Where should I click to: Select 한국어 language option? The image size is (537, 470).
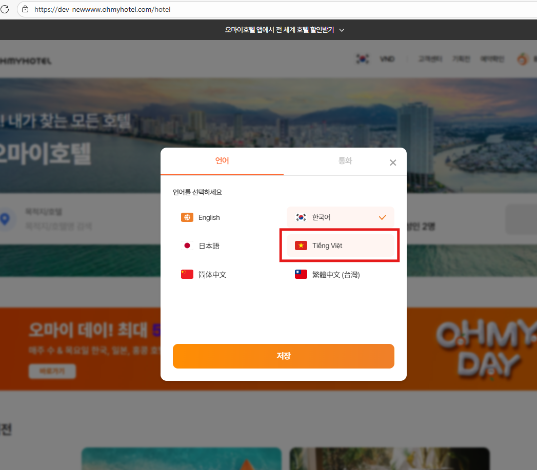[341, 217]
